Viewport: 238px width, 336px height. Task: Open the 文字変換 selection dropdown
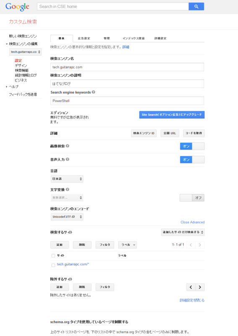(x=67, y=198)
